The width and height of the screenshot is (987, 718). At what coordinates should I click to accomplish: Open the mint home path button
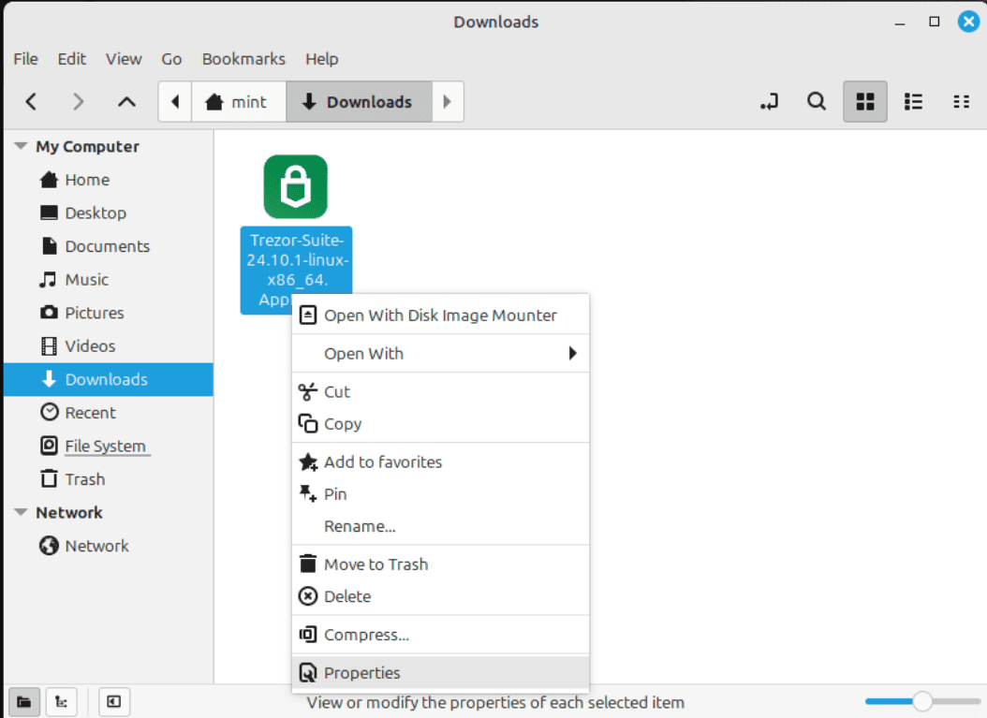click(238, 101)
